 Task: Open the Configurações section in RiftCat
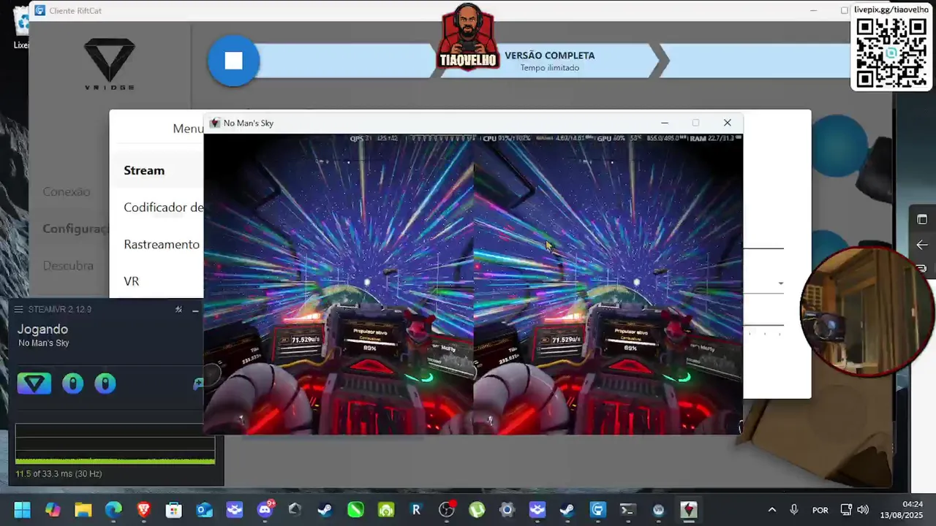[75, 229]
